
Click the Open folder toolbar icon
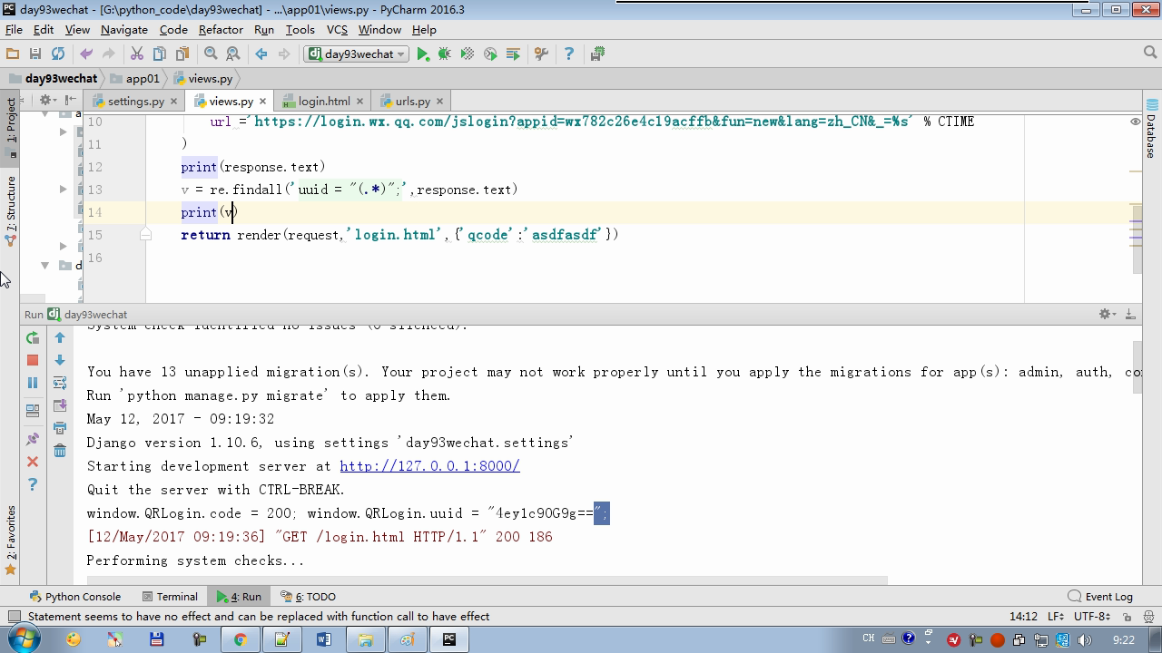[13, 54]
